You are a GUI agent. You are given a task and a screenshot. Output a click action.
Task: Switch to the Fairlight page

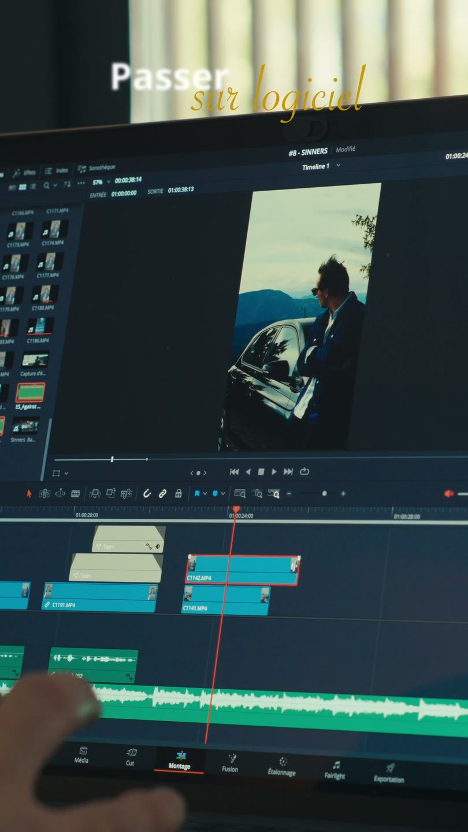click(335, 770)
